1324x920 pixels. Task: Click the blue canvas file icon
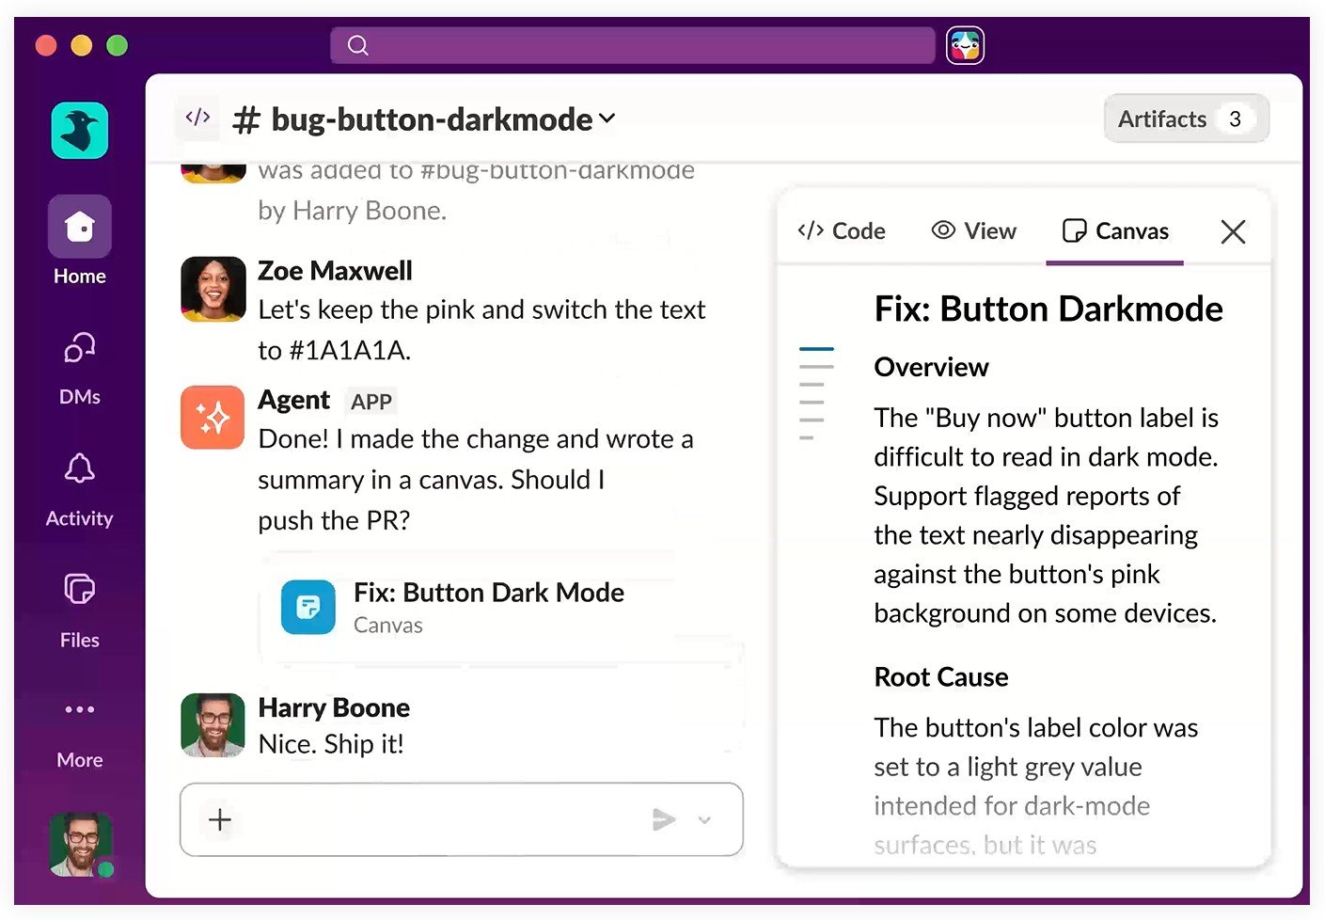[308, 607]
